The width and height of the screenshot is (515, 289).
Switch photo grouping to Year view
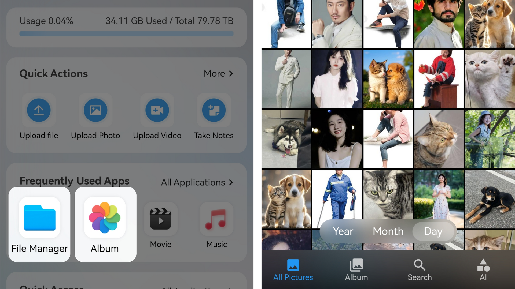[343, 231]
